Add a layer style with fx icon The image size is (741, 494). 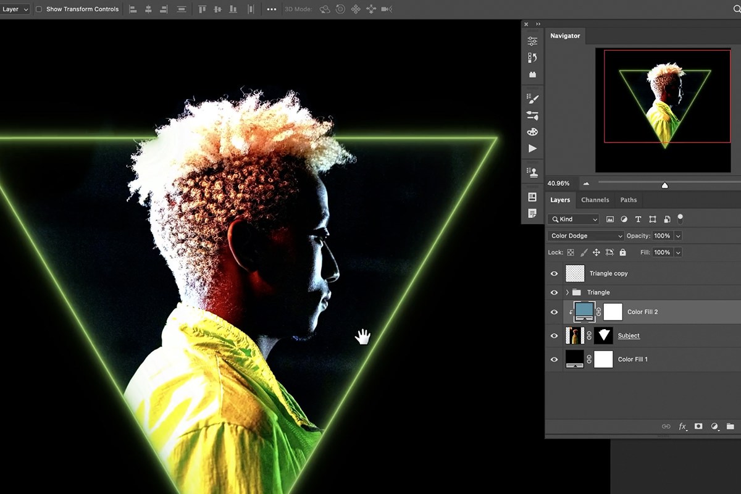[x=683, y=426]
